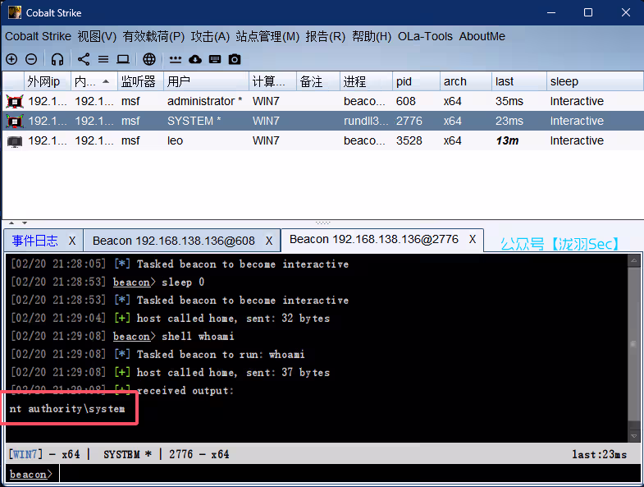Open the 视图(V) menu
The height and width of the screenshot is (487, 644).
pos(97,36)
